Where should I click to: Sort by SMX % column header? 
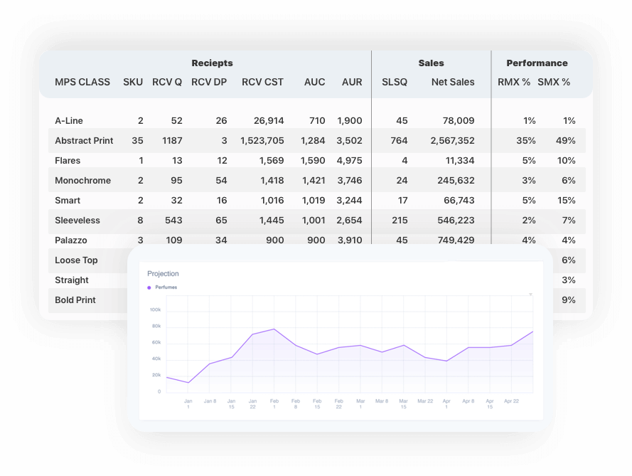(x=554, y=82)
